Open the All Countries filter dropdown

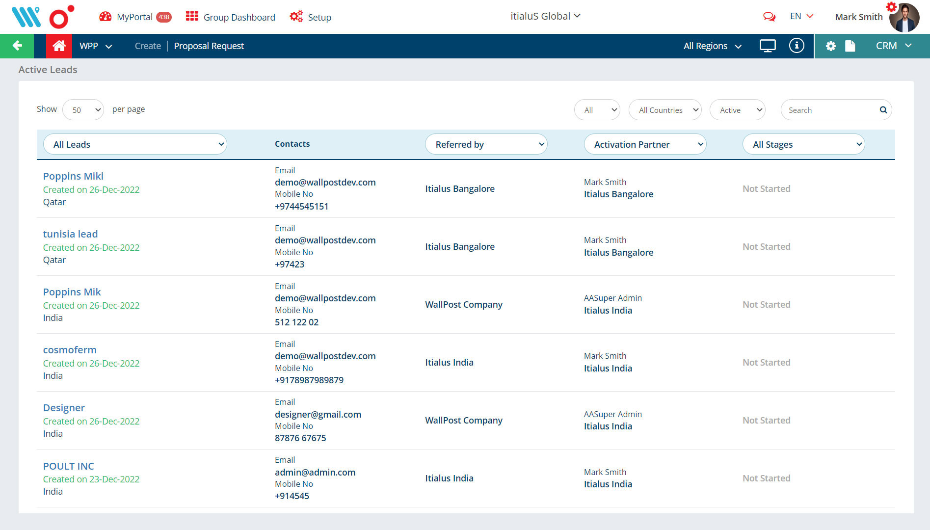click(665, 110)
